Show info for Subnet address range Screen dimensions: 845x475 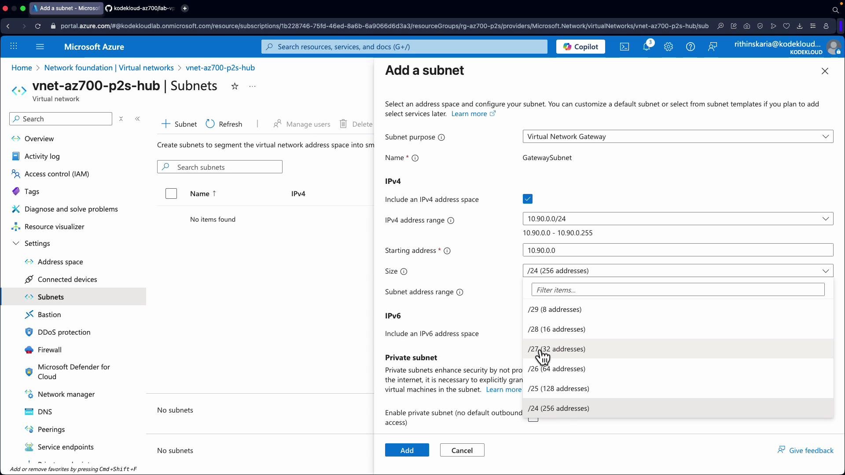[x=460, y=292]
